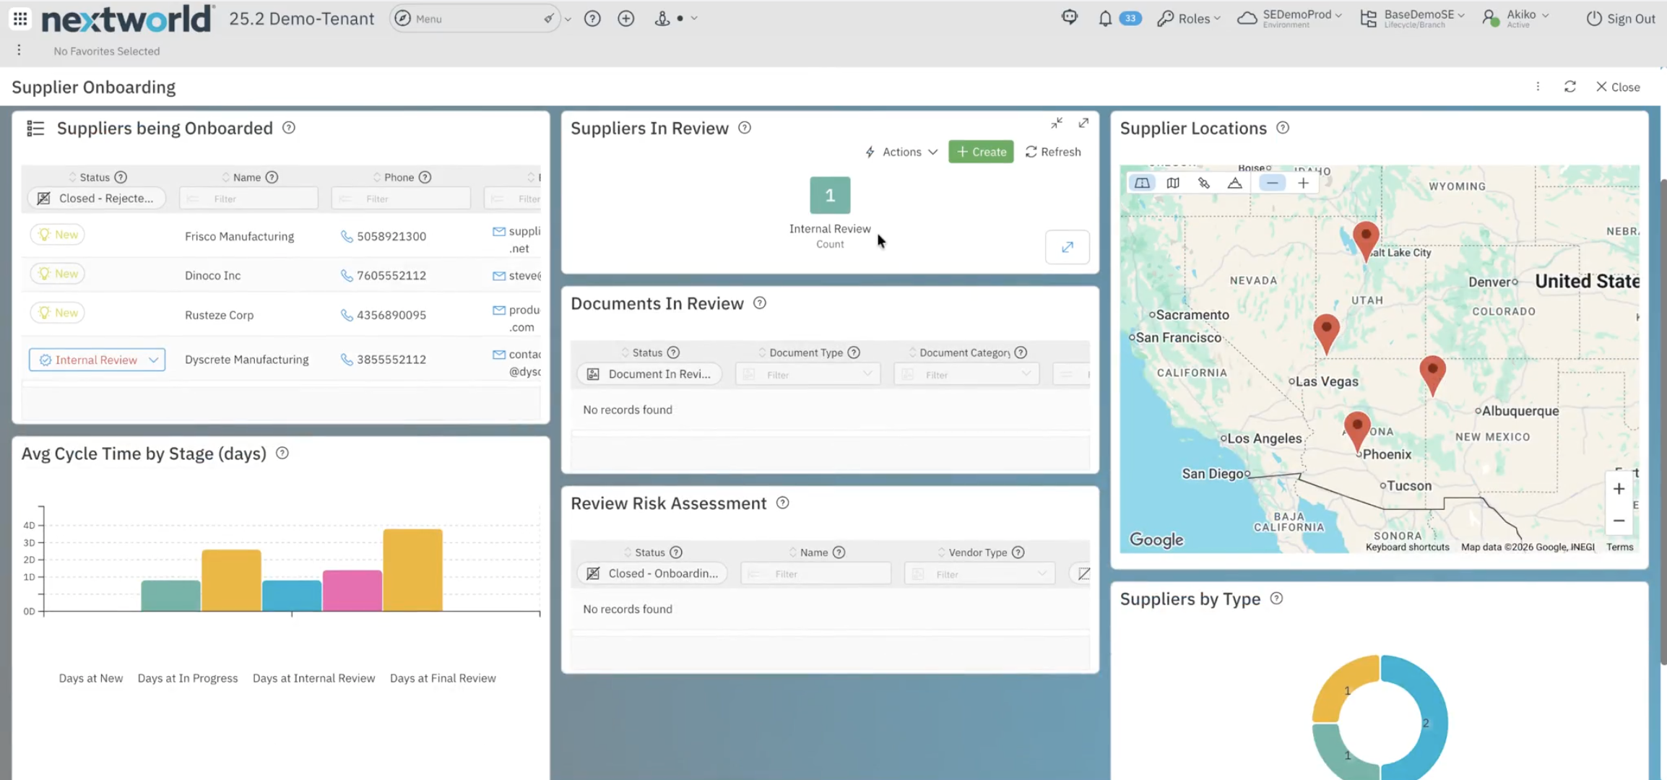Zoom out on Google map
This screenshot has width=1667, height=780.
(x=1619, y=521)
